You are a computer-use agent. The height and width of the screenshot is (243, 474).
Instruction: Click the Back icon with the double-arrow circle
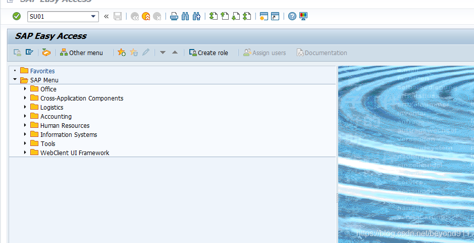pyautogui.click(x=134, y=16)
